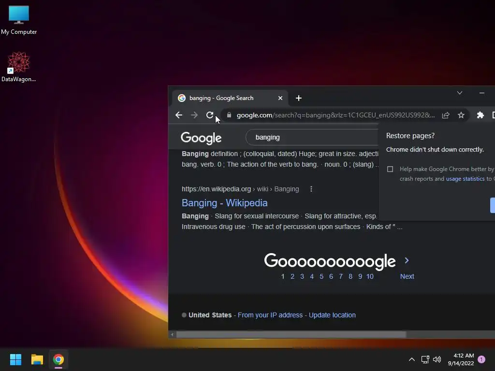The image size is (495, 371).
Task: Click the next-page arrow beside Goooogle logo
Action: (407, 260)
